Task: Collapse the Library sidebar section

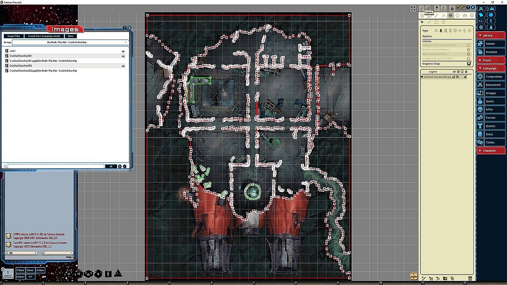Action: coord(491,36)
